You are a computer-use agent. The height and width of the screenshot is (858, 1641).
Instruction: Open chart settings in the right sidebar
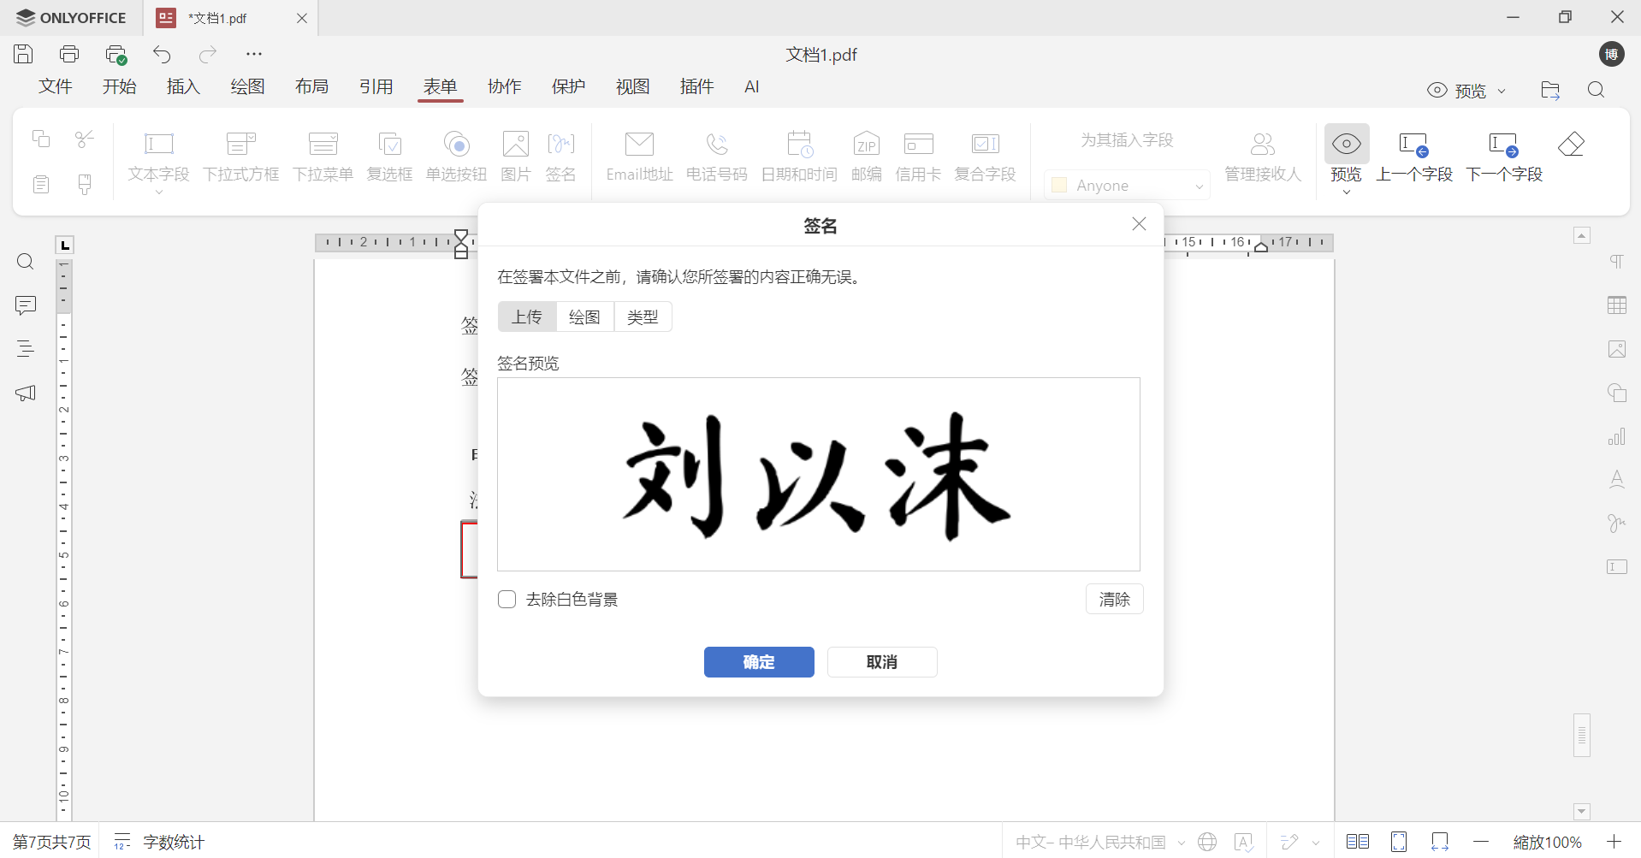(1616, 436)
